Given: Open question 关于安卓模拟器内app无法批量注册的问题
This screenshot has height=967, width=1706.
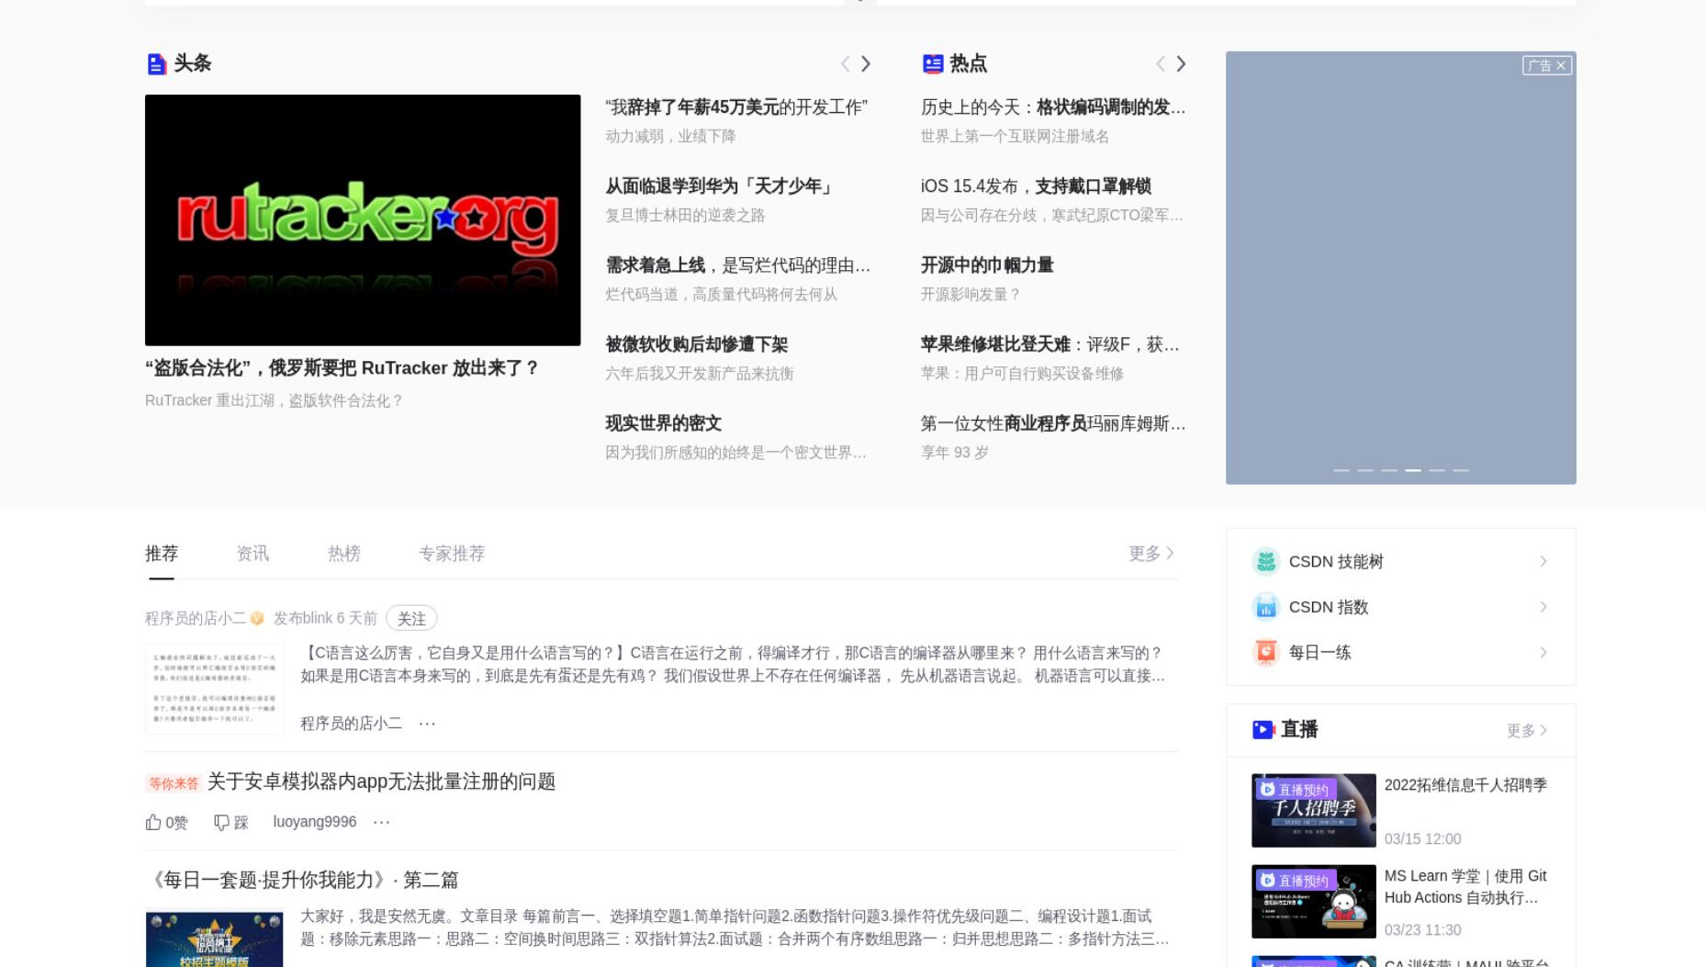Looking at the screenshot, I should pos(381,781).
